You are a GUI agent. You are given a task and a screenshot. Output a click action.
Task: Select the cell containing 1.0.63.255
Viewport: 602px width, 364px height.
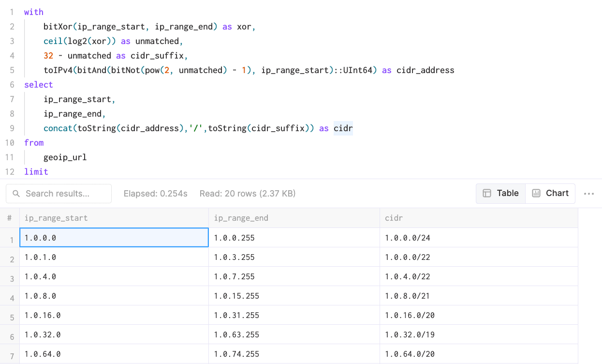pos(236,334)
